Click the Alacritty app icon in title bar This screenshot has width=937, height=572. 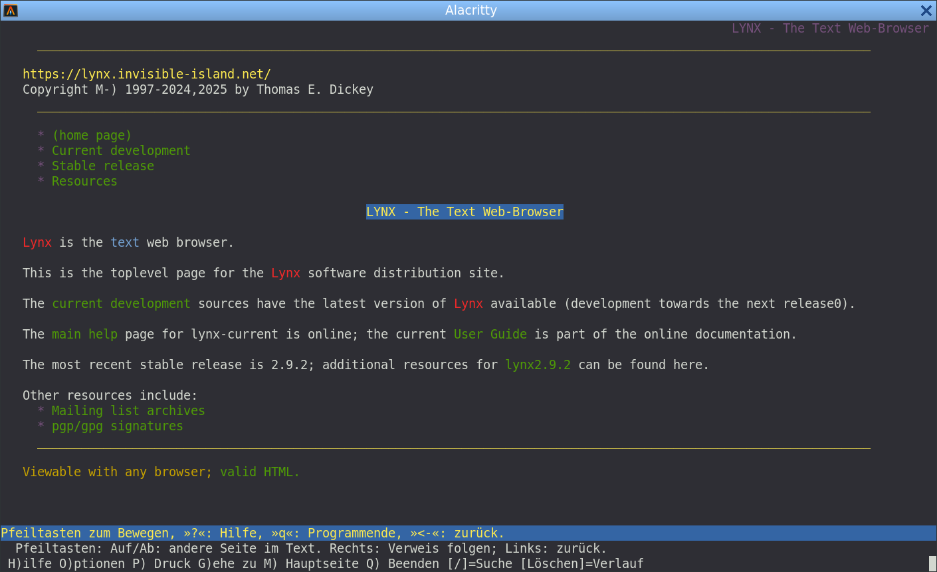(x=11, y=11)
